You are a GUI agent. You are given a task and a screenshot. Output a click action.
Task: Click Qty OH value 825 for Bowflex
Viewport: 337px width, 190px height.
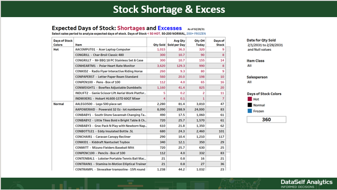202,88
